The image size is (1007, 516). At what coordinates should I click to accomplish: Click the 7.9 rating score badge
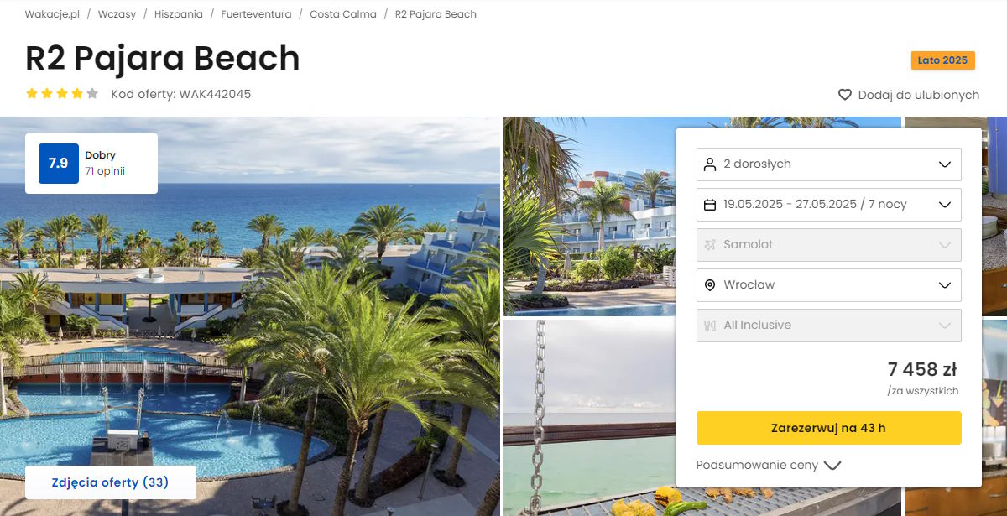[x=59, y=164]
